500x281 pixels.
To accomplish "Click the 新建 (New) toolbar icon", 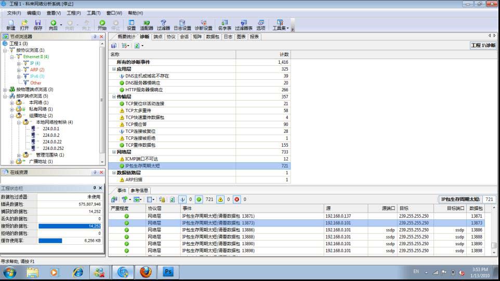I will tap(11, 25).
